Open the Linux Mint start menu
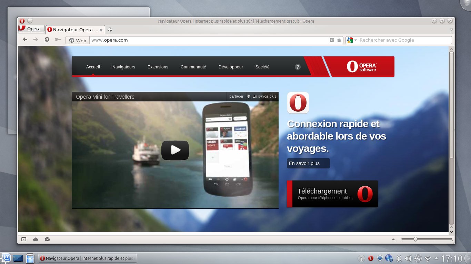 6,258
